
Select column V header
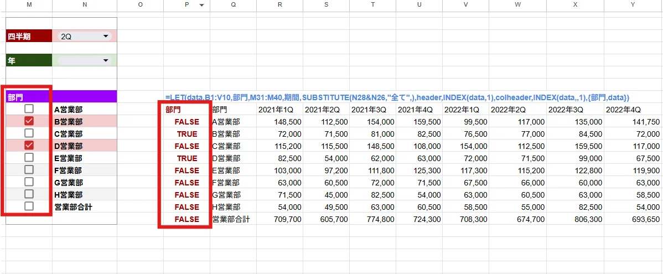[466, 4]
